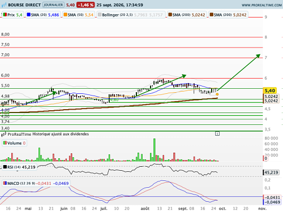The height and width of the screenshot is (212, 283).
Task: Click the chart icon beside BOURSE DIRECT
Action: coord(4,5)
